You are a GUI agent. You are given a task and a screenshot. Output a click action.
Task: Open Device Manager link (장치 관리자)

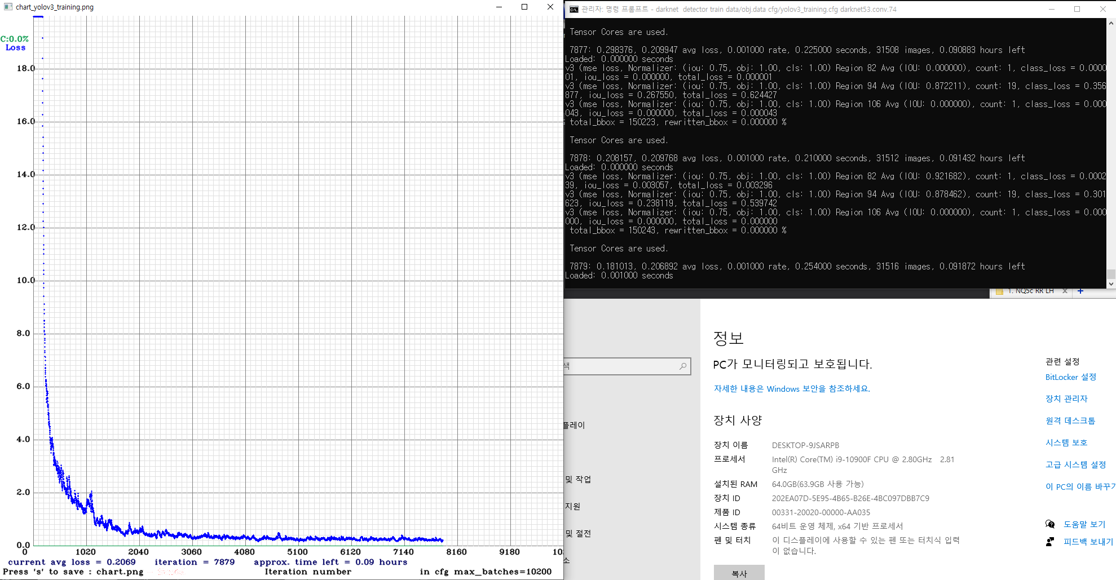tap(1066, 399)
